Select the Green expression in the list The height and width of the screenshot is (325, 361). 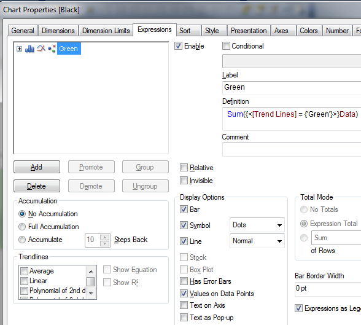[69, 49]
